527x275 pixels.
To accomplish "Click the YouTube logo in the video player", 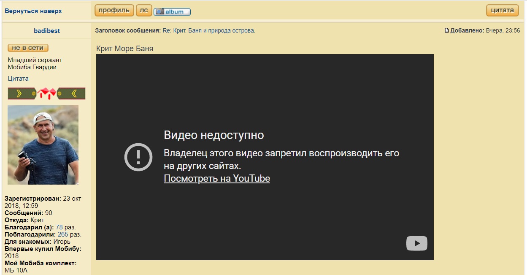I will (416, 243).
